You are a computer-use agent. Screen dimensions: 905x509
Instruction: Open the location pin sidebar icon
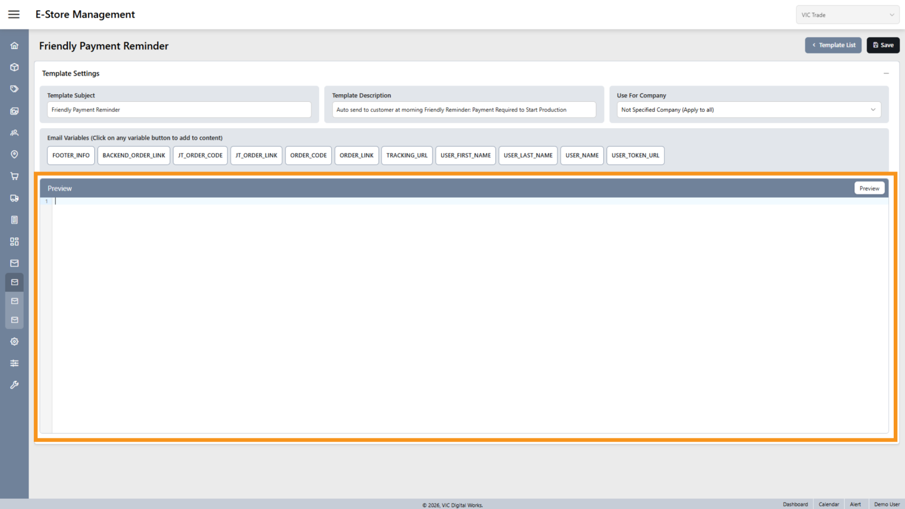pos(14,155)
